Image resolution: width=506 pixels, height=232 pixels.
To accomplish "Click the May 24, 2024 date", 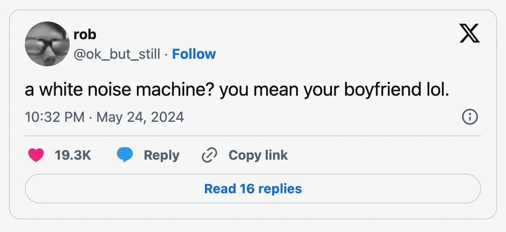I will pos(140,117).
